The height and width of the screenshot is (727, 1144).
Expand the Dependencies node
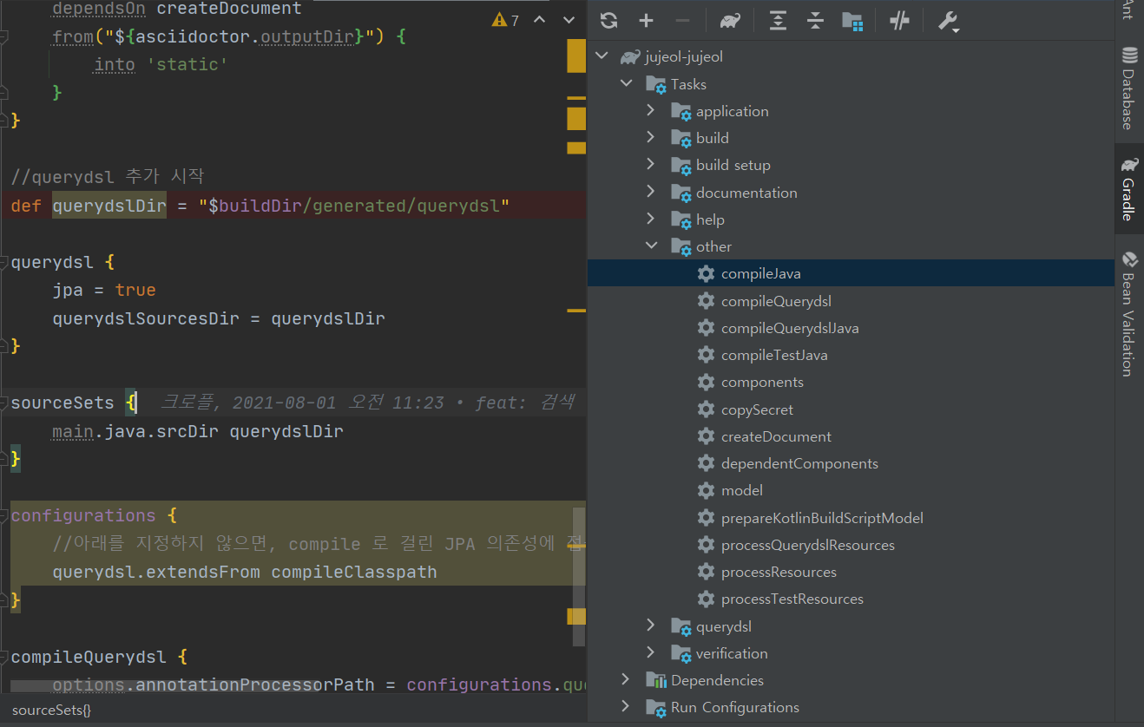tap(626, 679)
